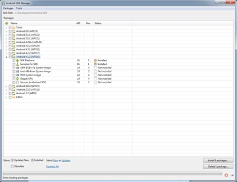This screenshot has height=182, width=237.
Task: Click the Android 6.0 (API 23) folder icon
Action: 13,31
